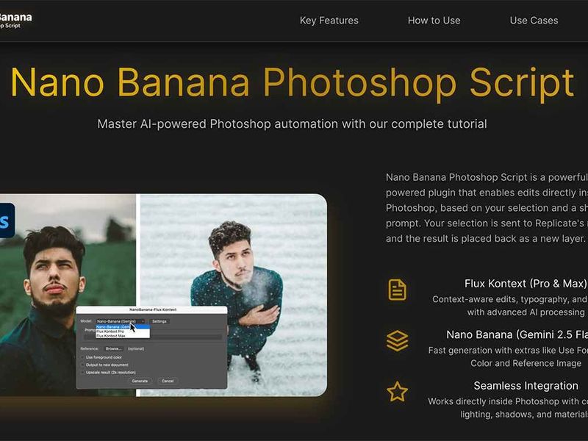Choose Flux Kontext Pro in the model list

point(123,331)
